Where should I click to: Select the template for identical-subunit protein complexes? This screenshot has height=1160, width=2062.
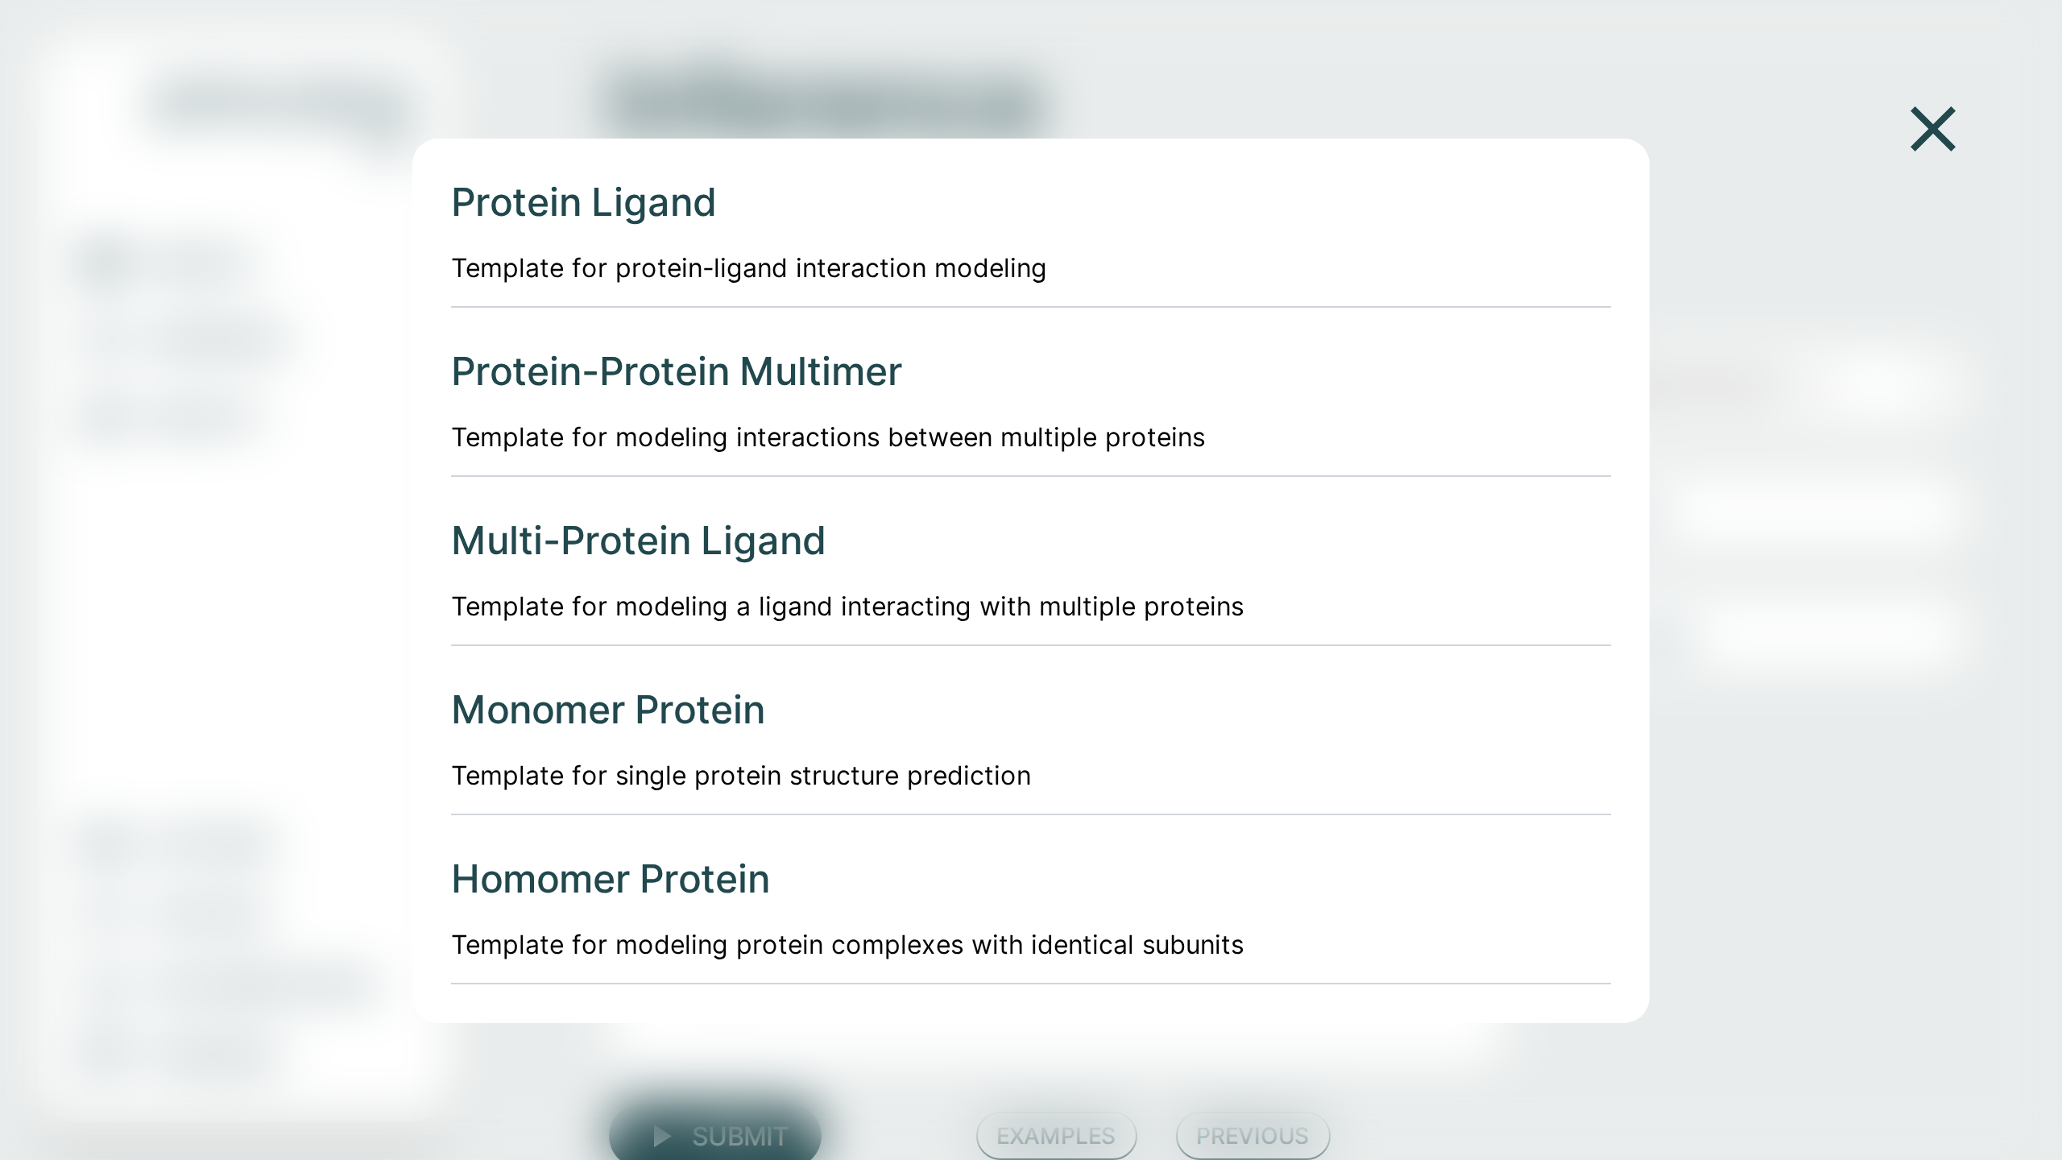click(1031, 900)
